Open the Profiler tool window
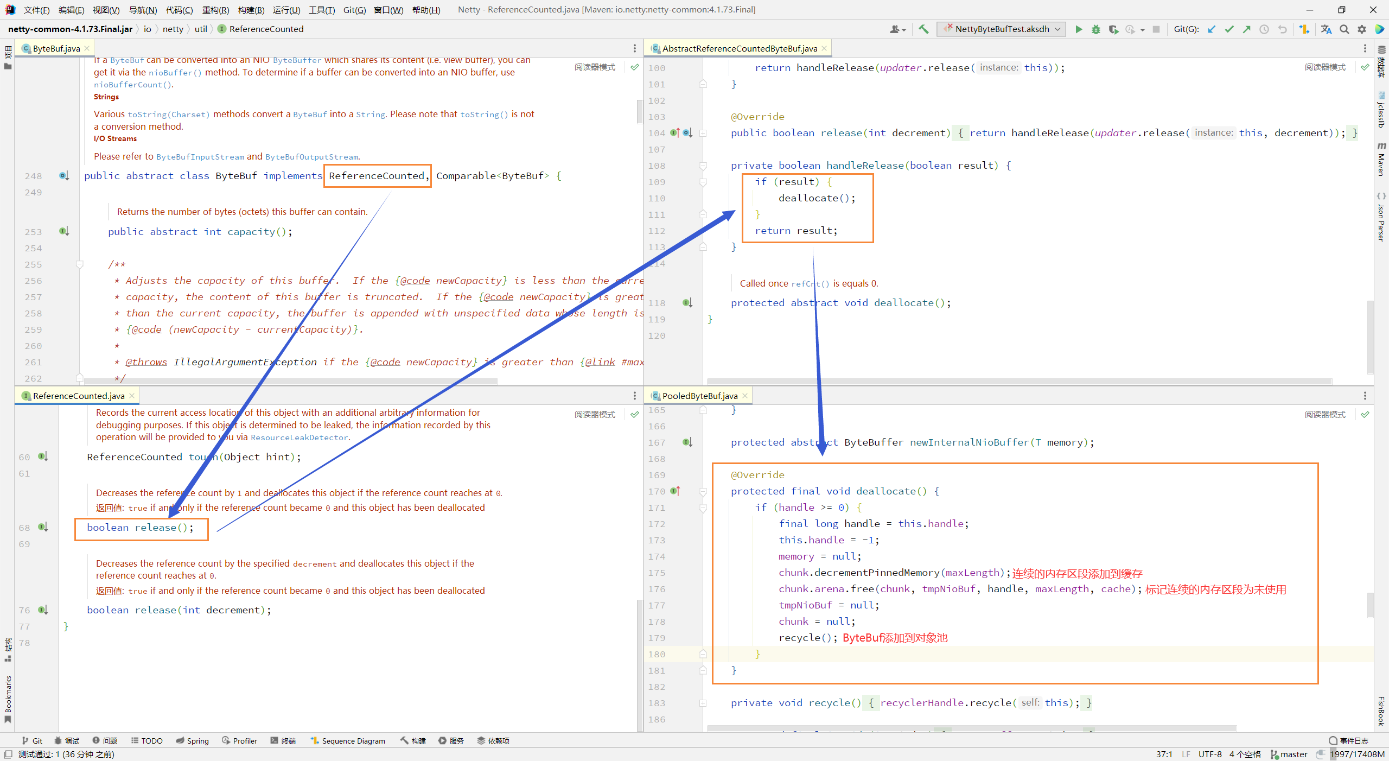This screenshot has width=1389, height=761. click(x=239, y=741)
